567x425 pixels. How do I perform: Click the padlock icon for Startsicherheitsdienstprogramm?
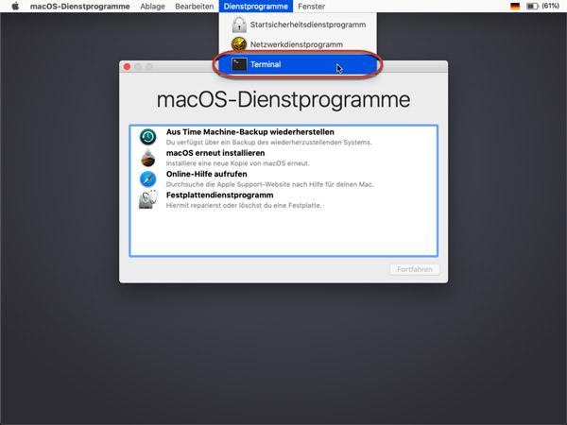(x=239, y=25)
